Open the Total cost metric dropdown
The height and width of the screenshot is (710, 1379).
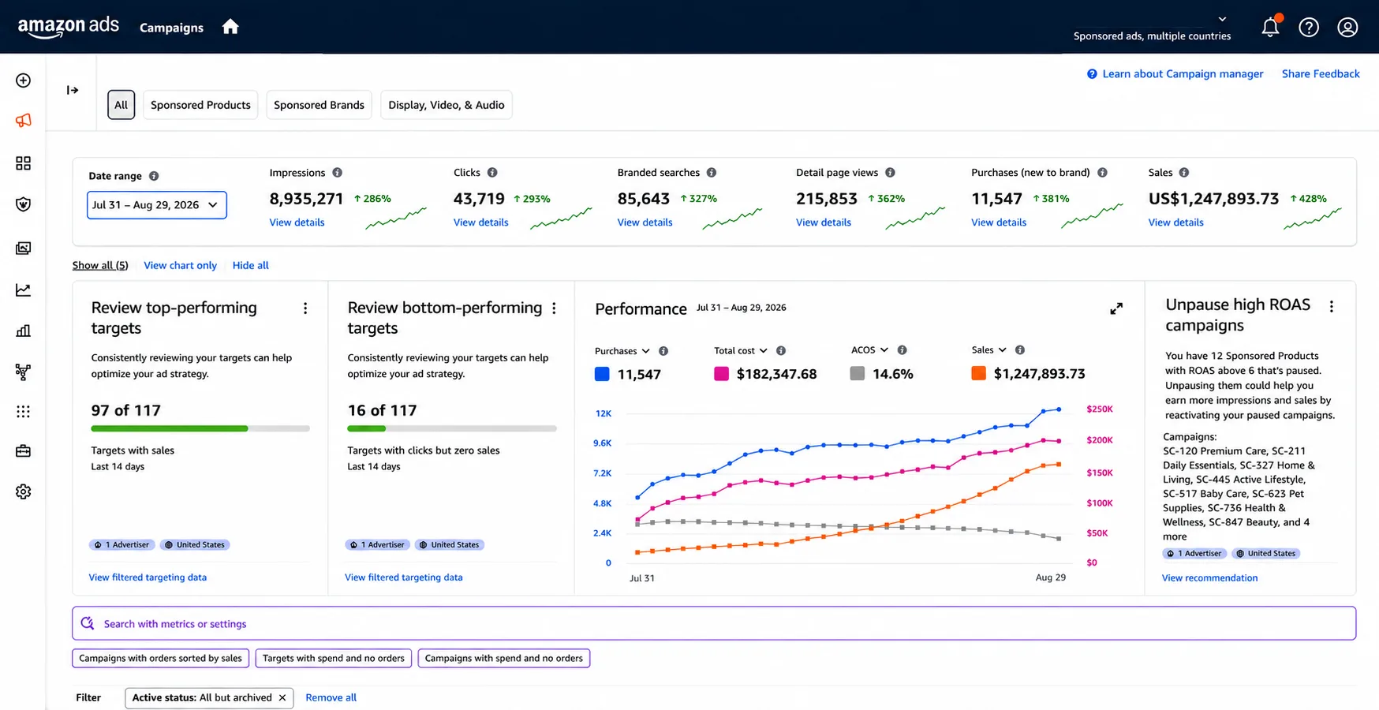[741, 351]
